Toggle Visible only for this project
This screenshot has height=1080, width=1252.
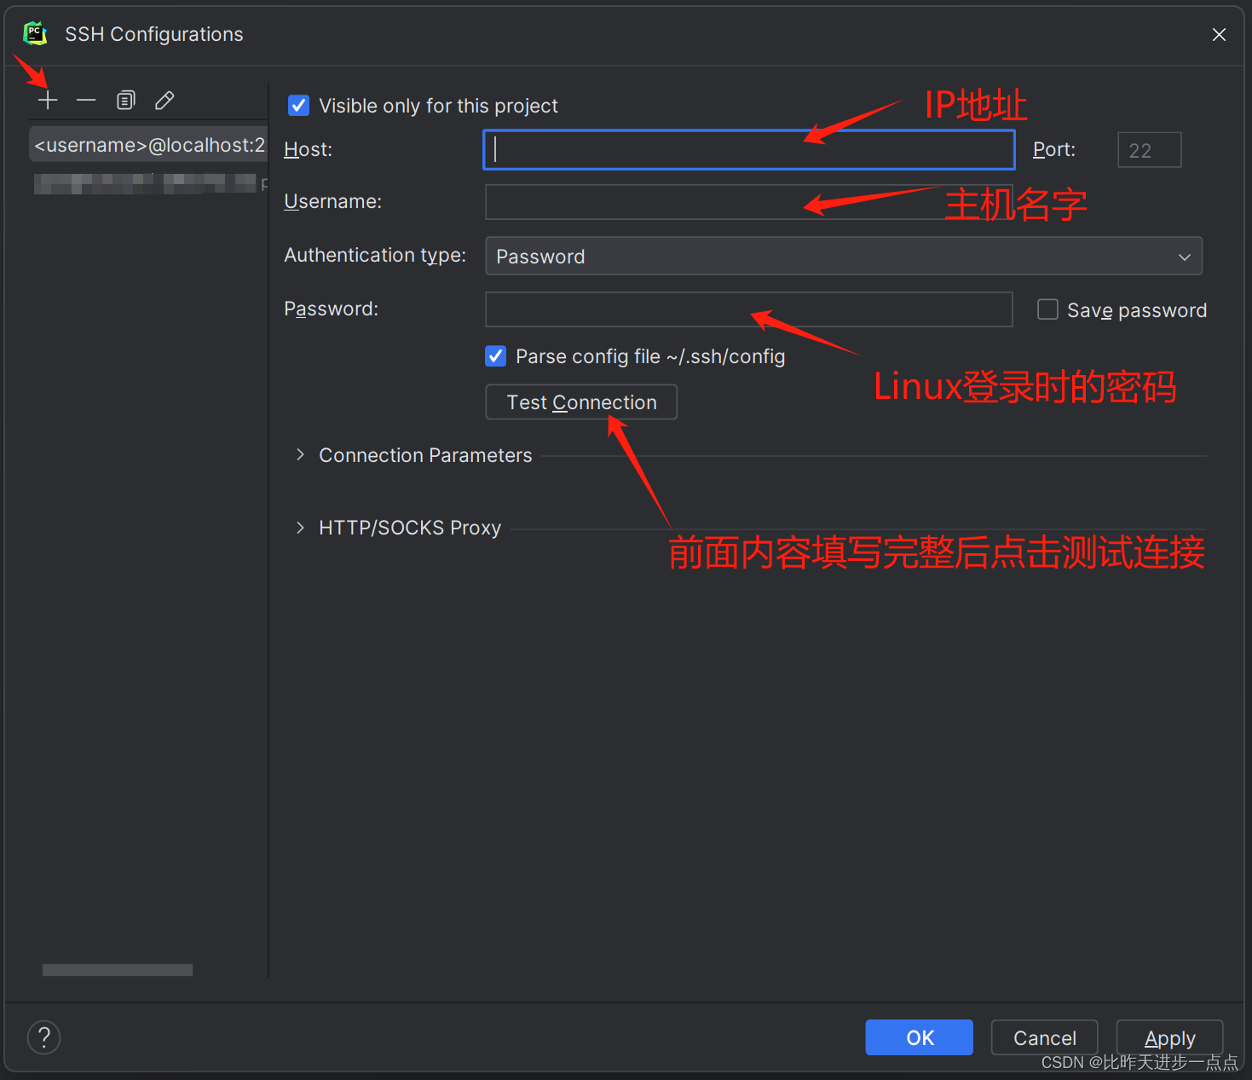click(x=298, y=105)
